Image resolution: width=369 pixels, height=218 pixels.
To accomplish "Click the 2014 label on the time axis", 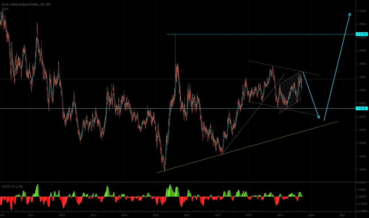I will 124,215.
